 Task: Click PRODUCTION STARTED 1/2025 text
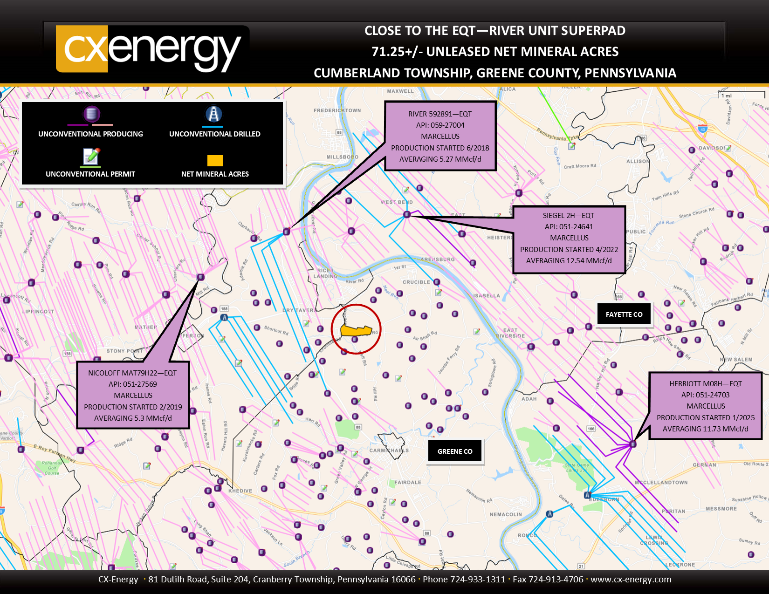click(706, 417)
